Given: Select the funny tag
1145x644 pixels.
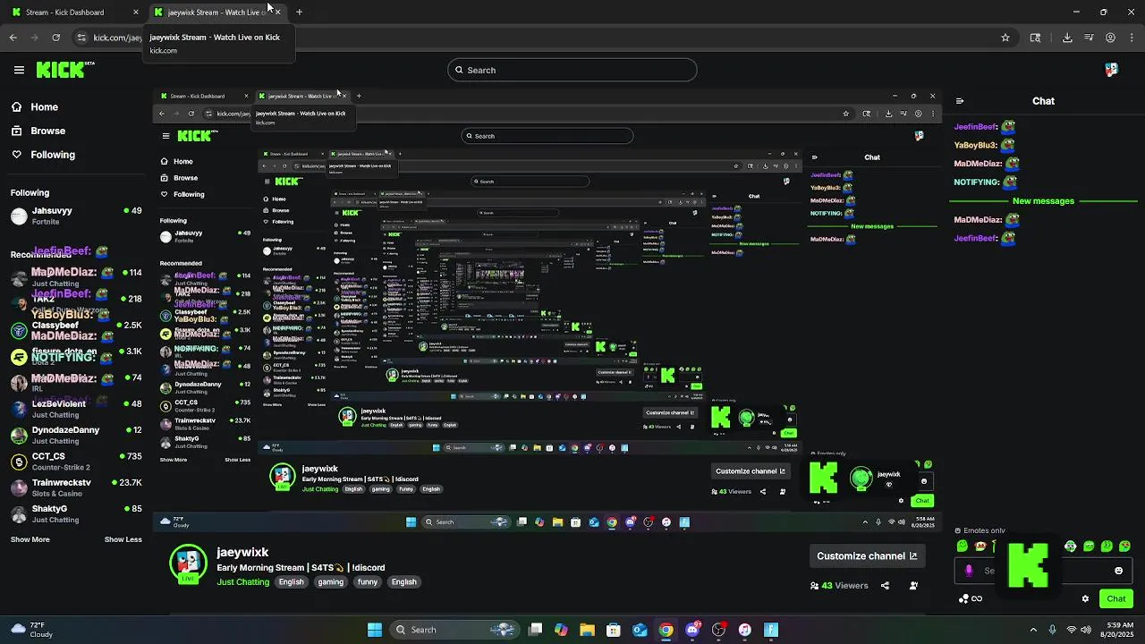Looking at the screenshot, I should click(x=368, y=582).
